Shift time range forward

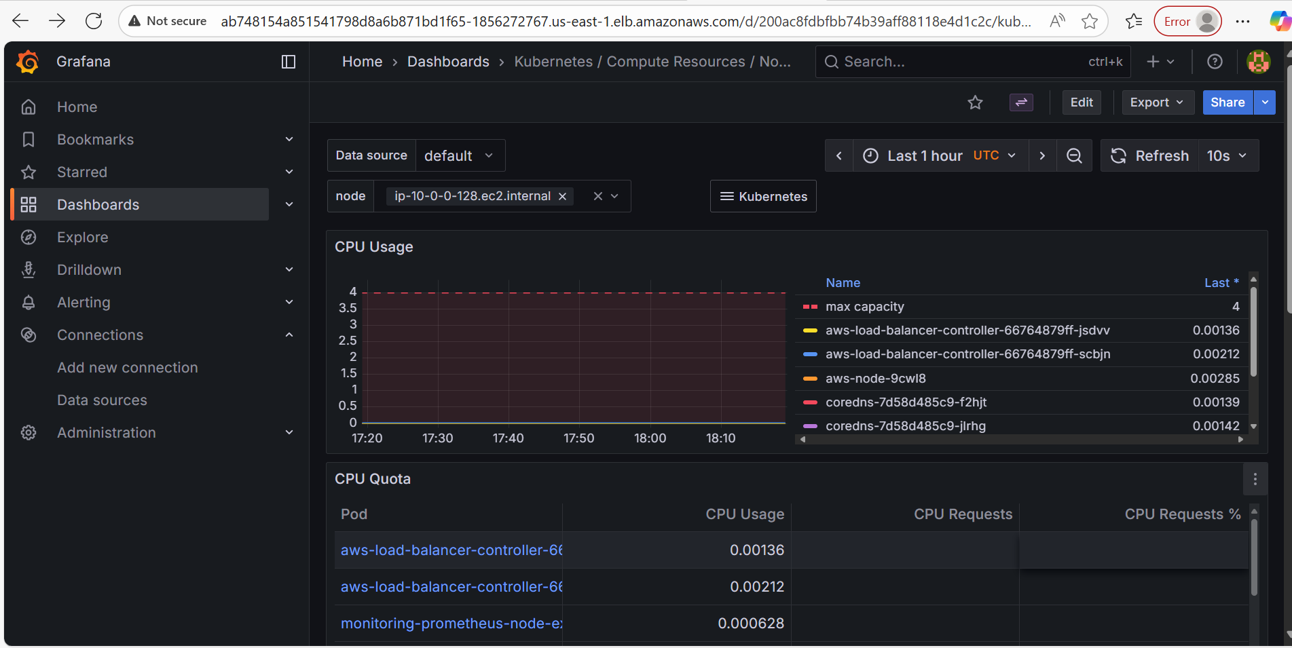click(x=1042, y=156)
